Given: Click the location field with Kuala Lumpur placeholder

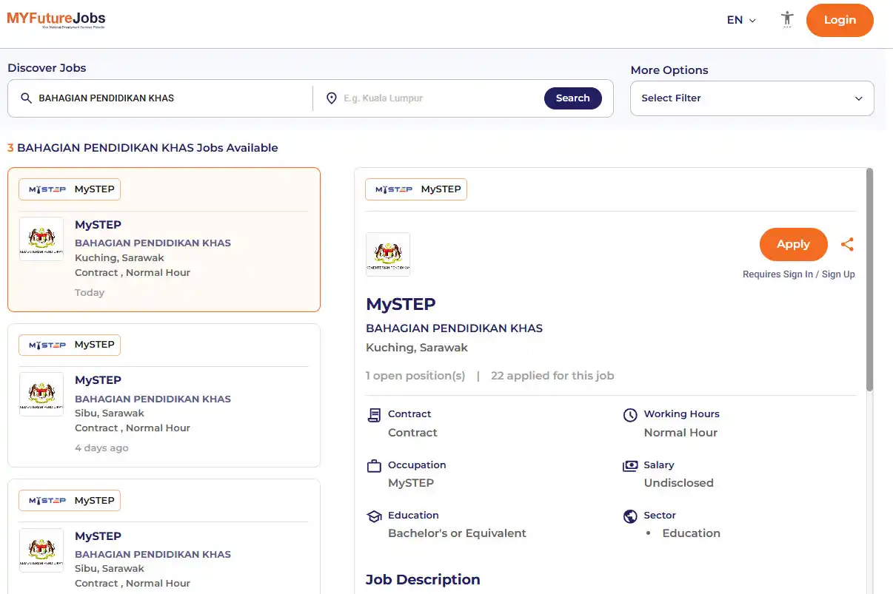Looking at the screenshot, I should point(441,98).
